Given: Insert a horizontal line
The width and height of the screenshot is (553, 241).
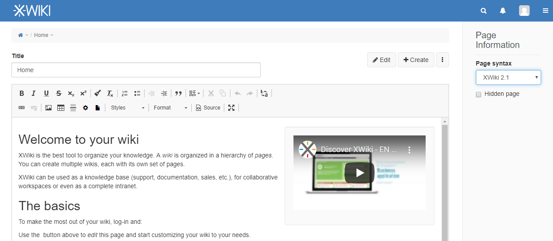Looking at the screenshot, I should coord(73,108).
